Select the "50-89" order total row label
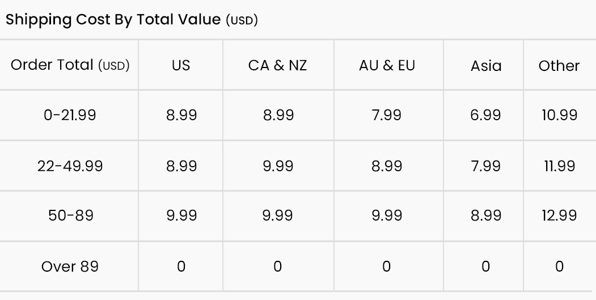The height and width of the screenshot is (300, 596). pos(70,216)
